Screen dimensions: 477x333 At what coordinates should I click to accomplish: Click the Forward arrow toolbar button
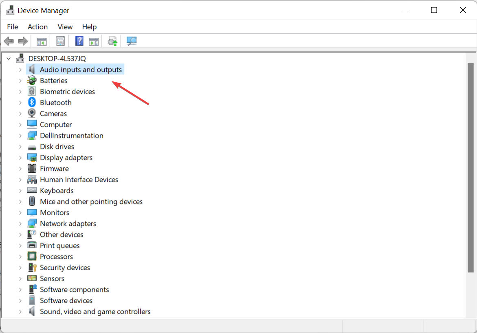pyautogui.click(x=23, y=41)
